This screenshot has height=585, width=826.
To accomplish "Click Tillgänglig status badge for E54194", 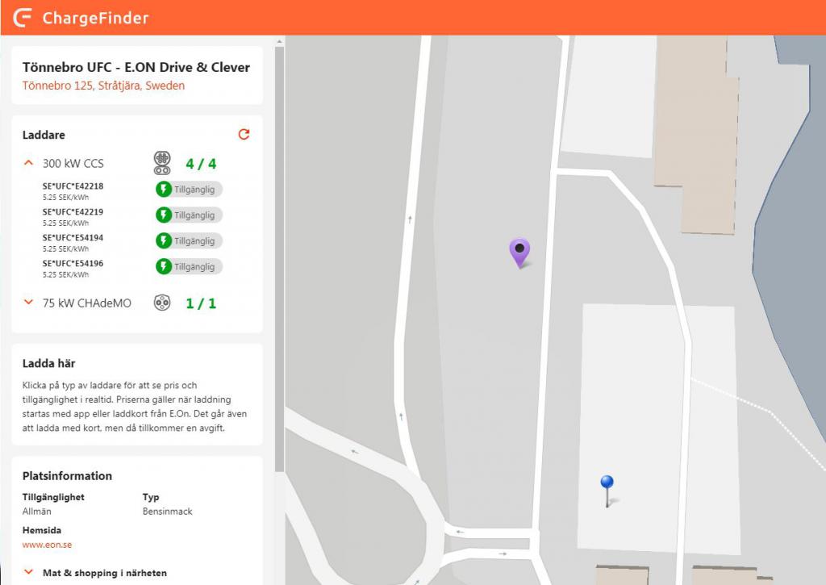I will [189, 240].
